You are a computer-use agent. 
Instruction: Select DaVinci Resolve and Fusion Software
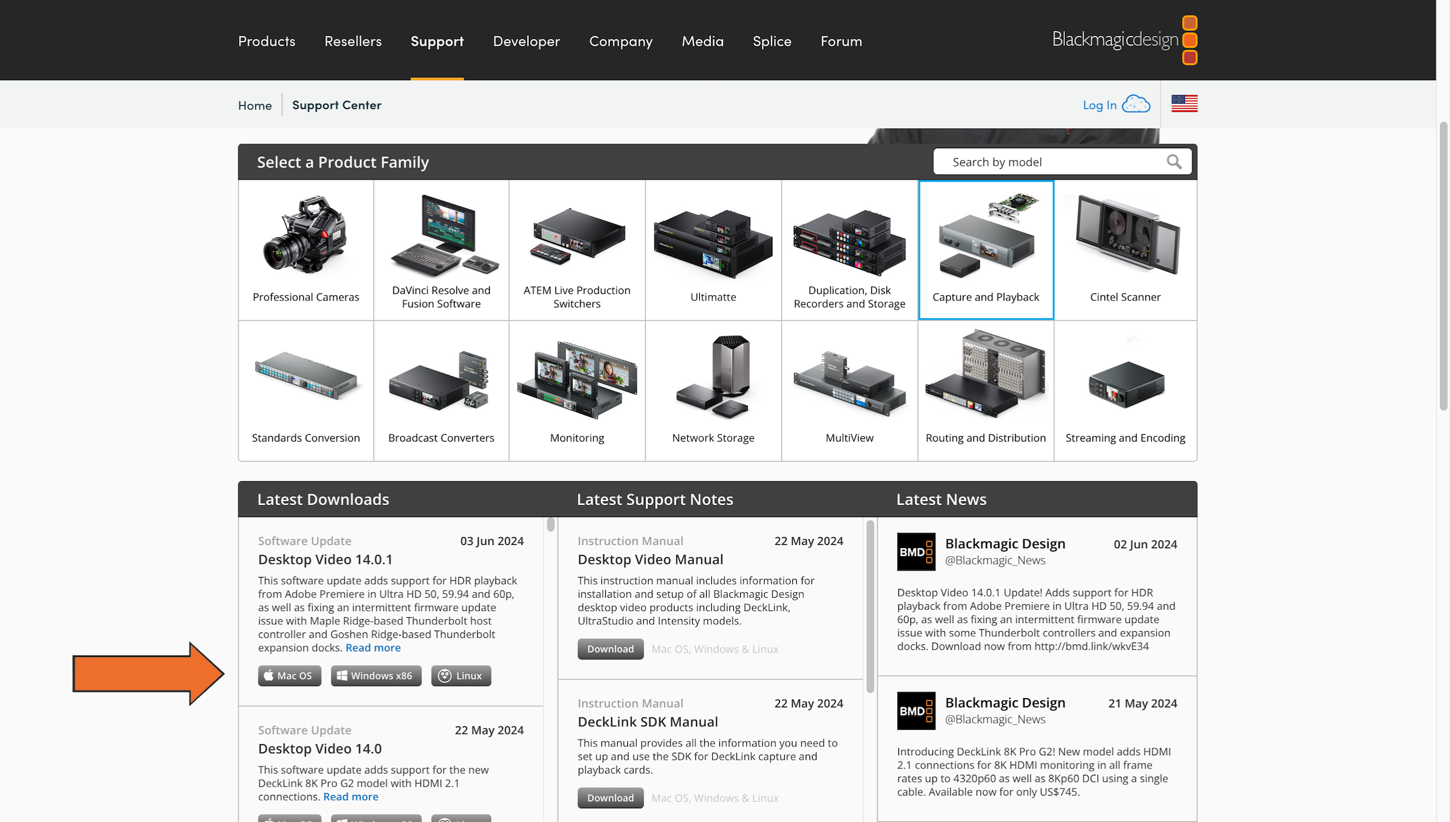pos(441,250)
